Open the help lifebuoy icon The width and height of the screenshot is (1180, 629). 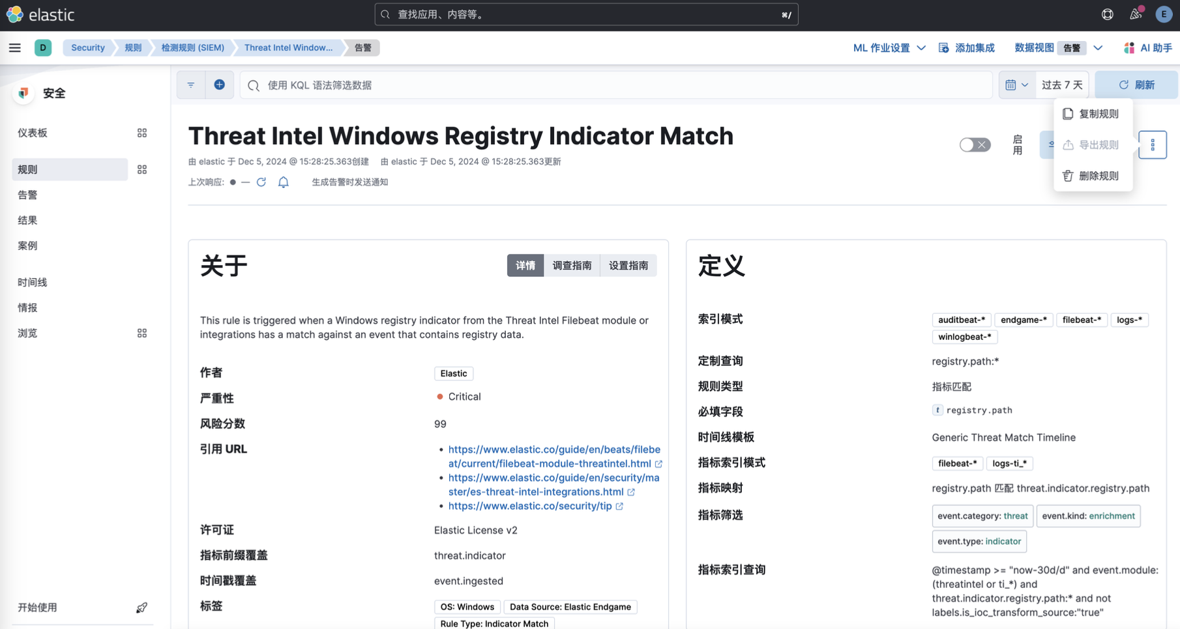1108,14
